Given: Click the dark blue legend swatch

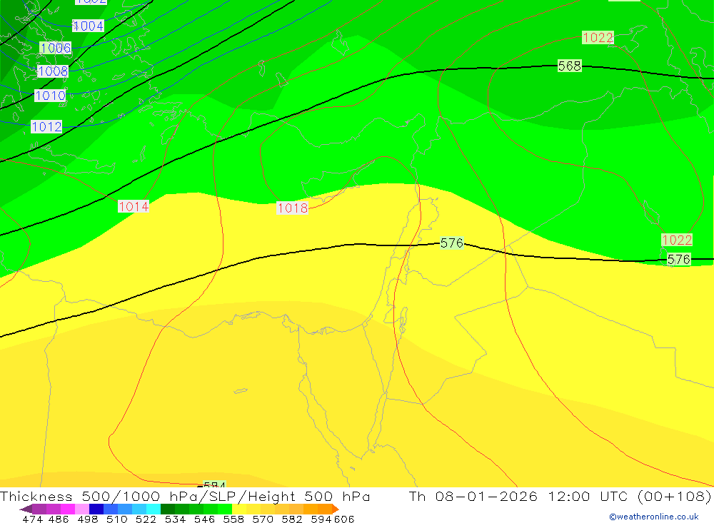Looking at the screenshot, I should coord(96,509).
